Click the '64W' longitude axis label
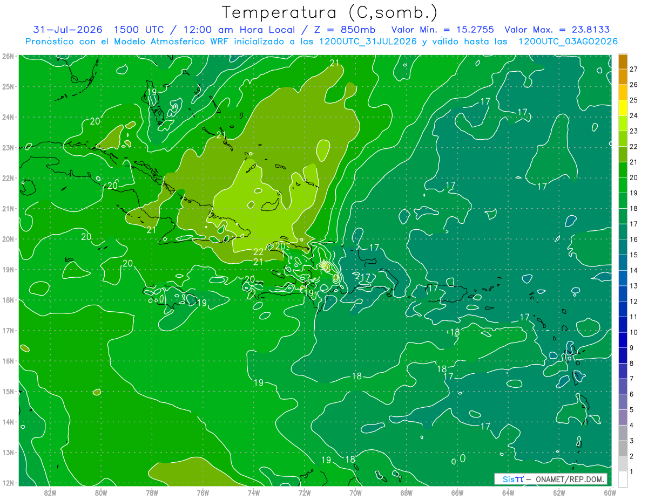The height and width of the screenshot is (500, 648). (508, 492)
